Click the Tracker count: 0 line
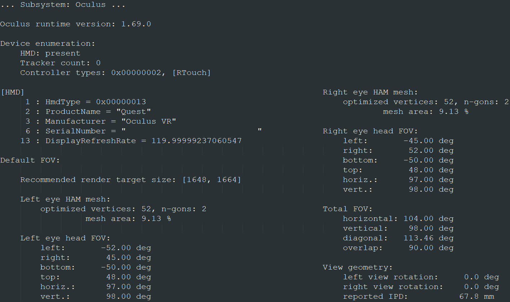 pos(60,63)
